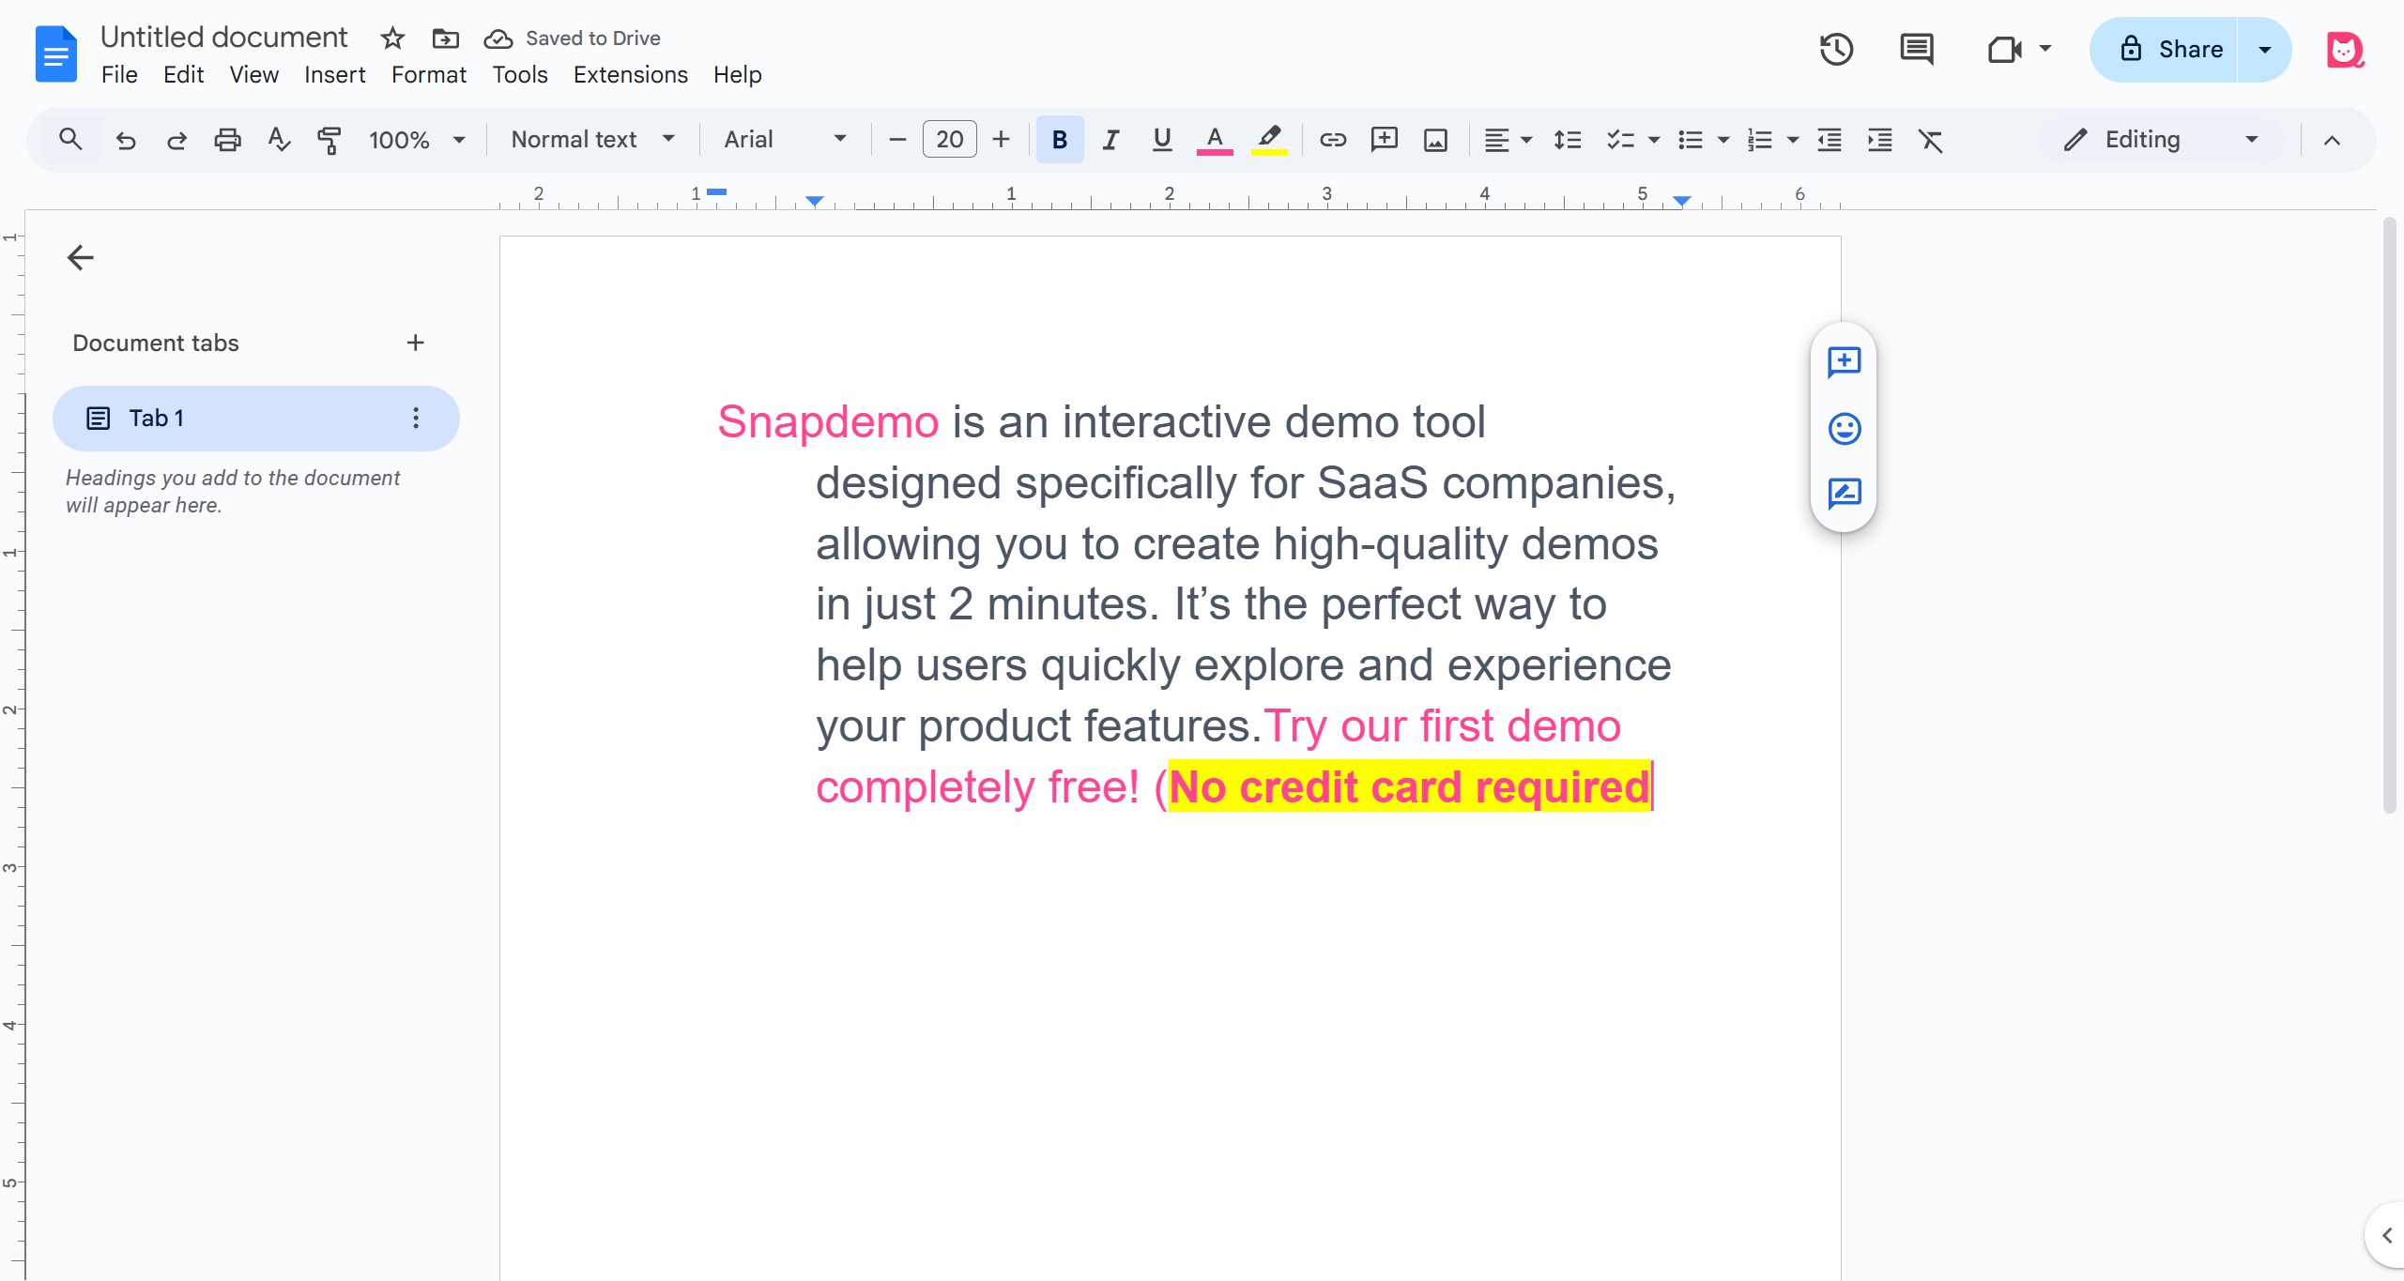This screenshot has height=1281, width=2404.
Task: Open the Share options arrow
Action: [x=2264, y=49]
